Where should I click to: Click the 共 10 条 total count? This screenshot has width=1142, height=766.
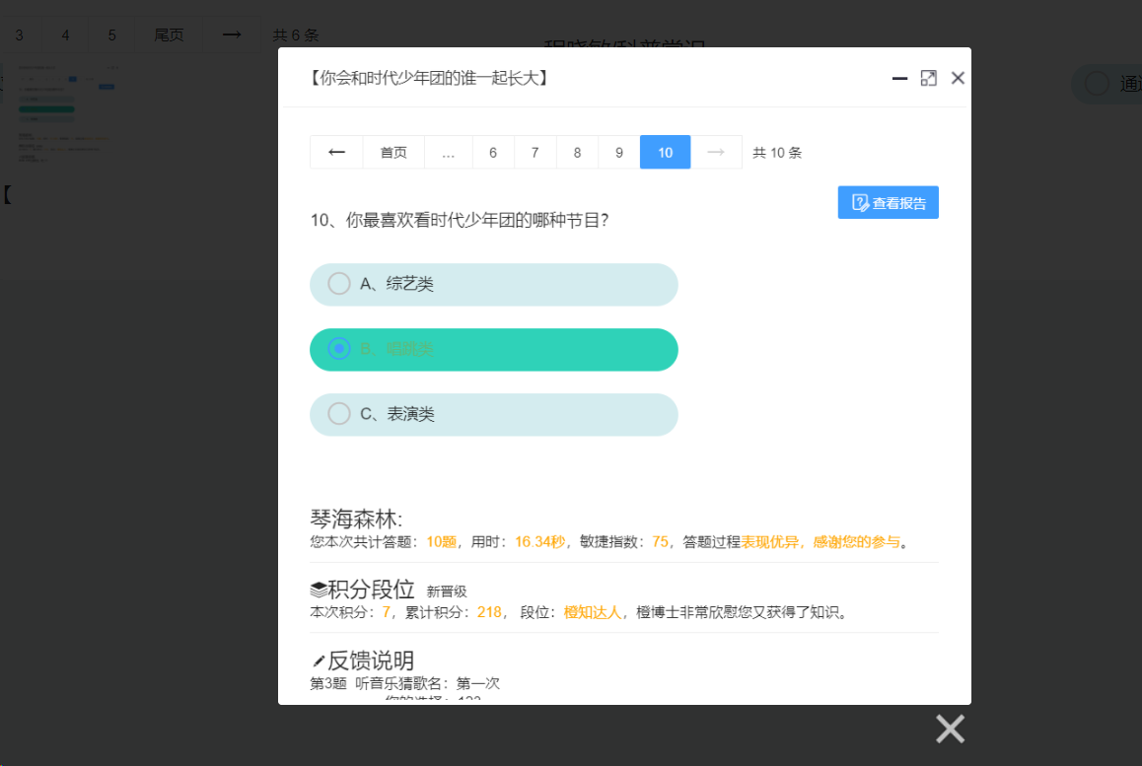pos(777,152)
